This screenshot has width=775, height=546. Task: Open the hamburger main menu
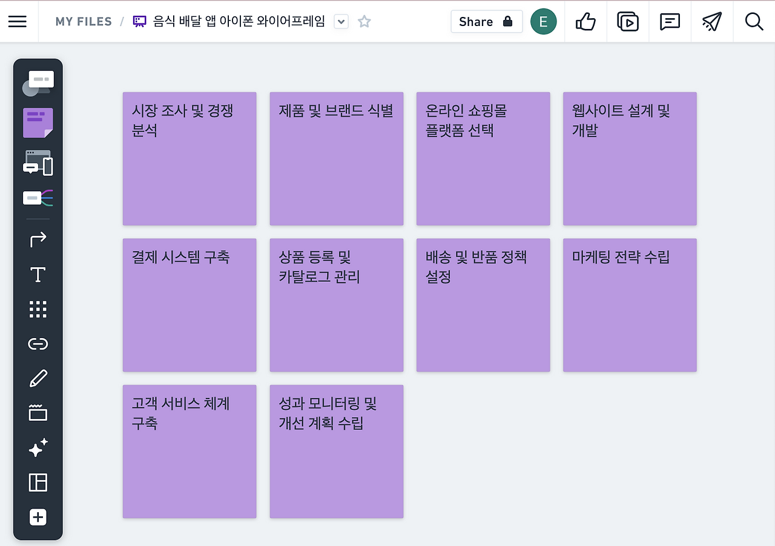(x=18, y=21)
